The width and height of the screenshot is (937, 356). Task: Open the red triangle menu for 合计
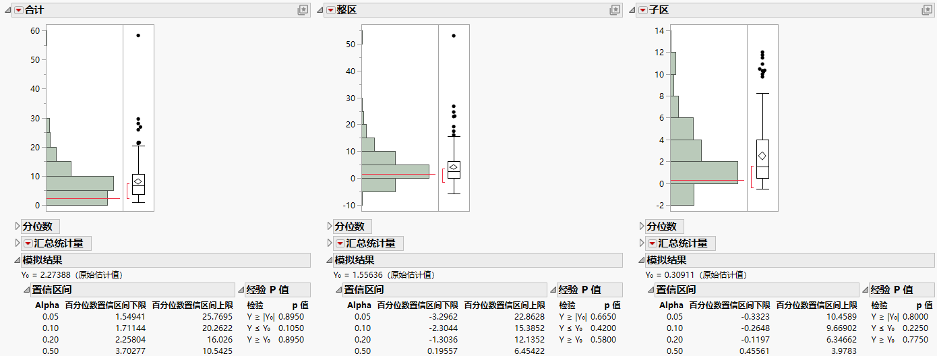click(19, 10)
